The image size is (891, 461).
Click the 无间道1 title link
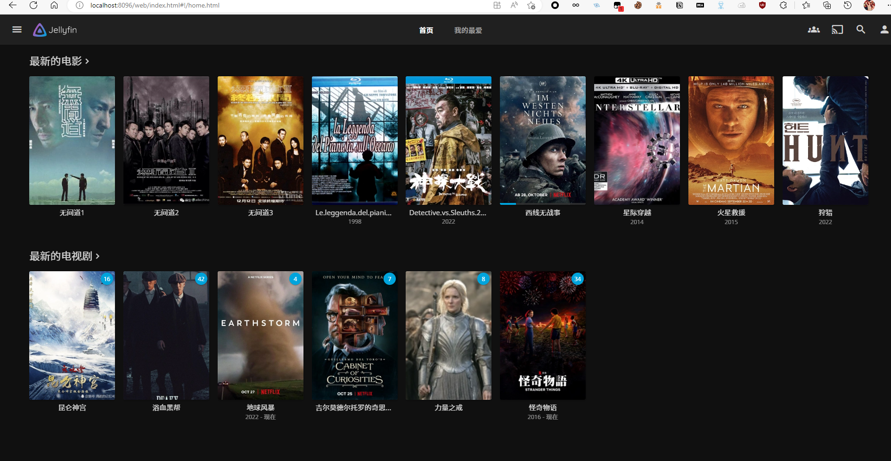click(x=72, y=213)
